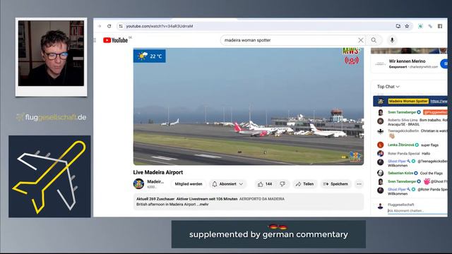
Task: Reload the page in the browser toolbar
Action: click(x=109, y=26)
